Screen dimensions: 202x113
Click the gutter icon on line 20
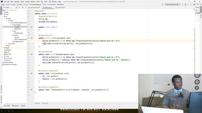pos(32,38)
